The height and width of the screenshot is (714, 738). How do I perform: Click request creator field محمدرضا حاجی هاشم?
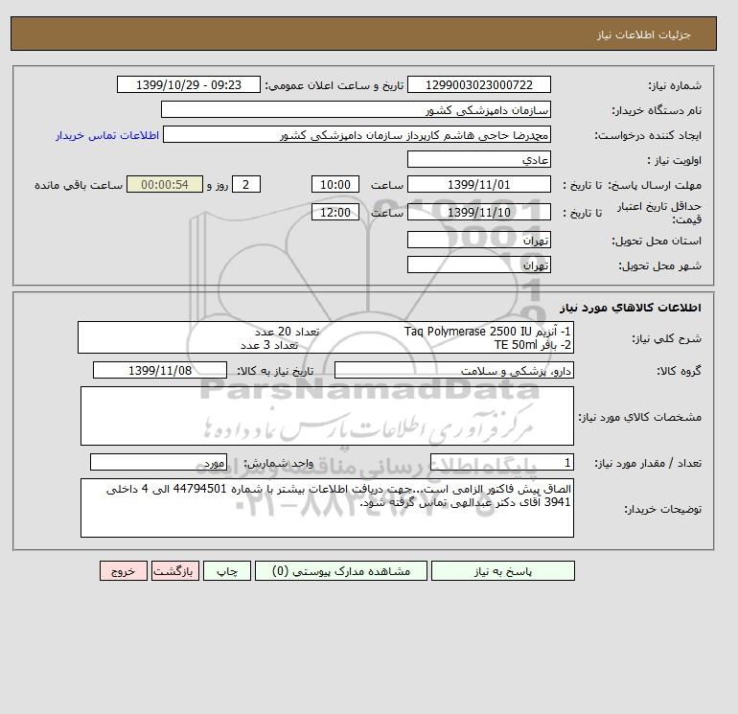pos(357,134)
